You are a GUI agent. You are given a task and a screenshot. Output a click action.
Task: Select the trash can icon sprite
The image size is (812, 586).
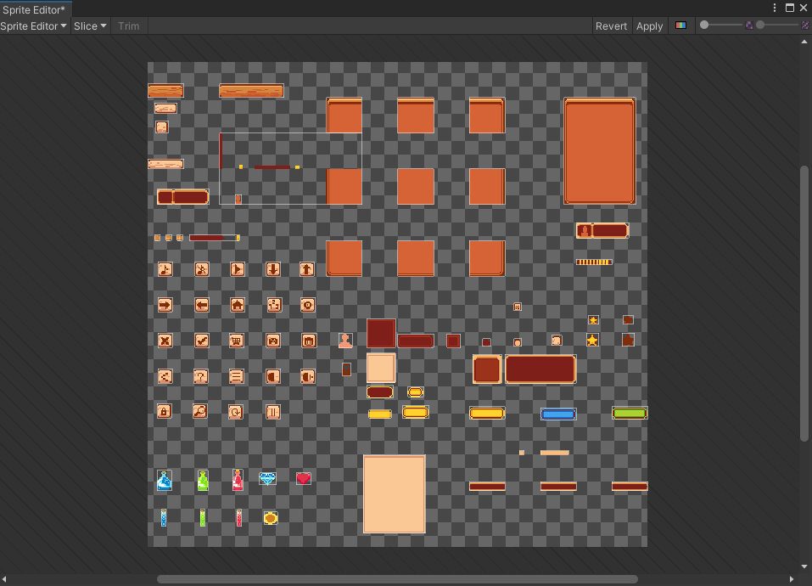click(309, 341)
